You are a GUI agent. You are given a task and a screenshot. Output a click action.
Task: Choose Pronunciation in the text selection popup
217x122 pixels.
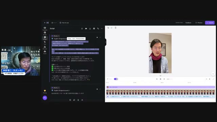pos(80,39)
